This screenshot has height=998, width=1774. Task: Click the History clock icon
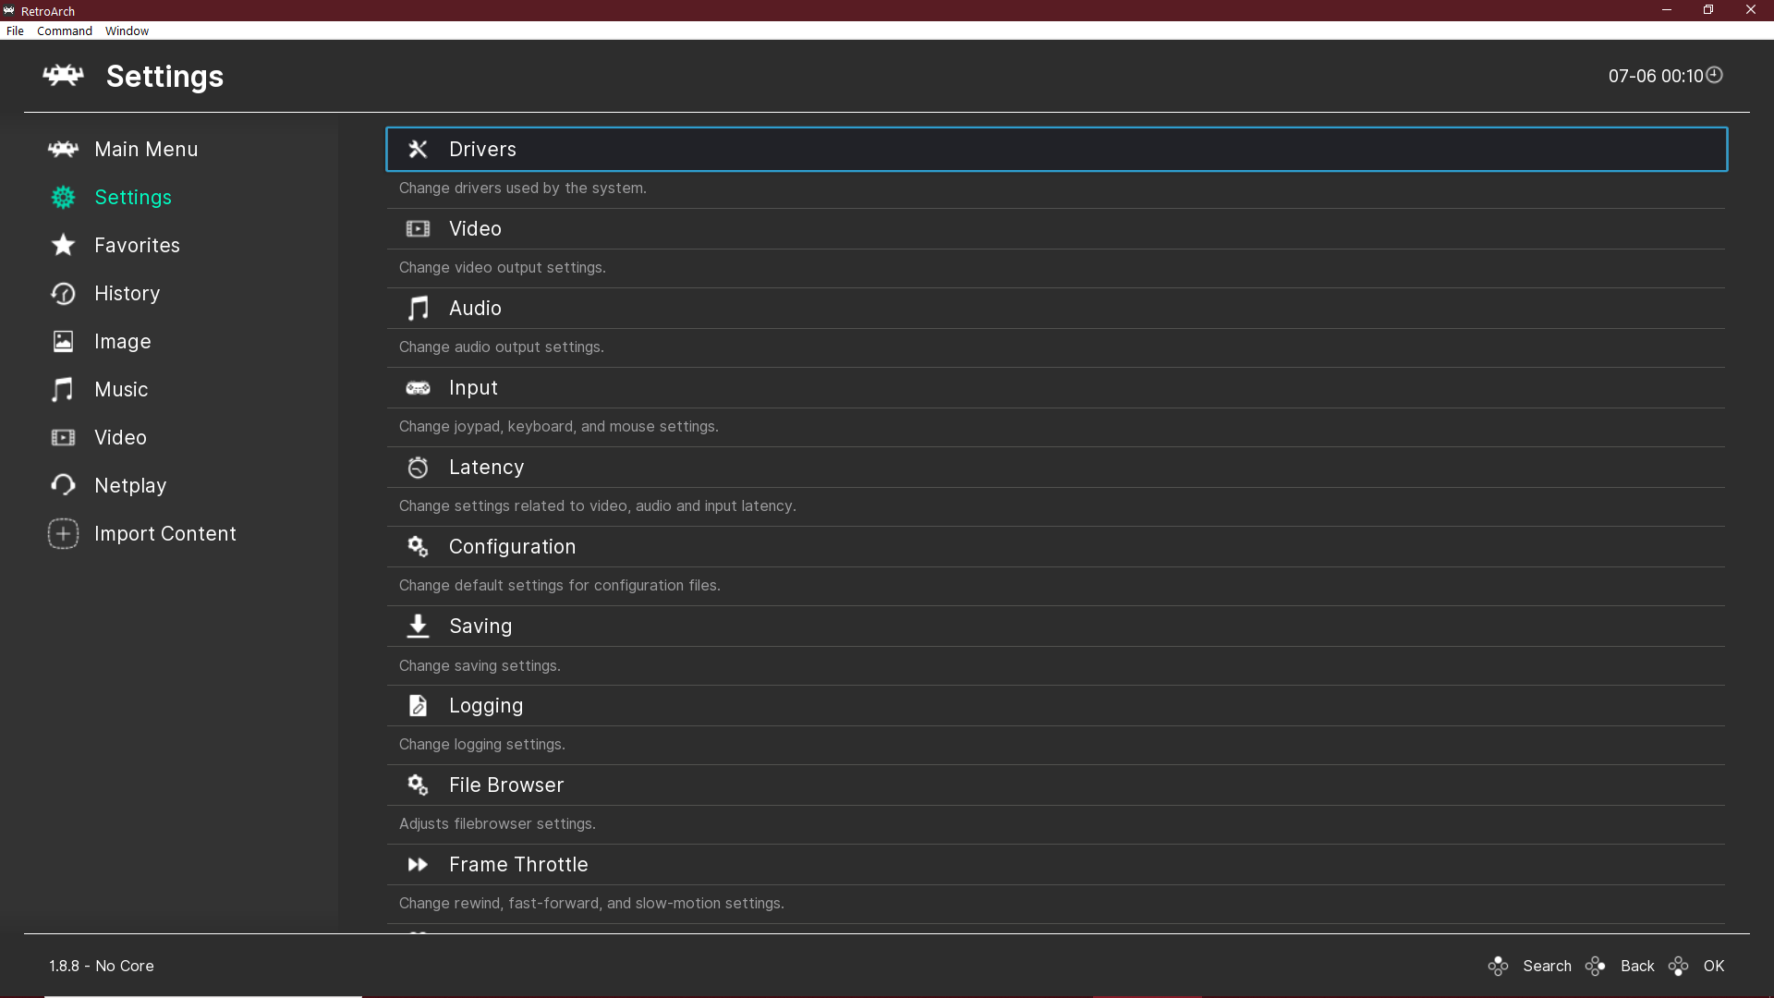click(63, 293)
